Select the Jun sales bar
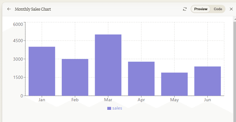Viewport: 236px width, 122px height. 208,81
